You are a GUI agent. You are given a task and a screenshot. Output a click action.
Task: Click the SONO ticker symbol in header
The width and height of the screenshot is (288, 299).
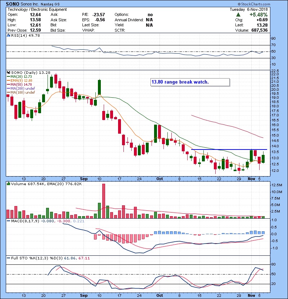click(12, 4)
